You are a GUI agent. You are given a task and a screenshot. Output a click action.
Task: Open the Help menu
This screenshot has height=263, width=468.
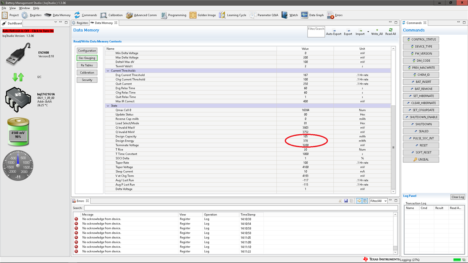(x=36, y=8)
